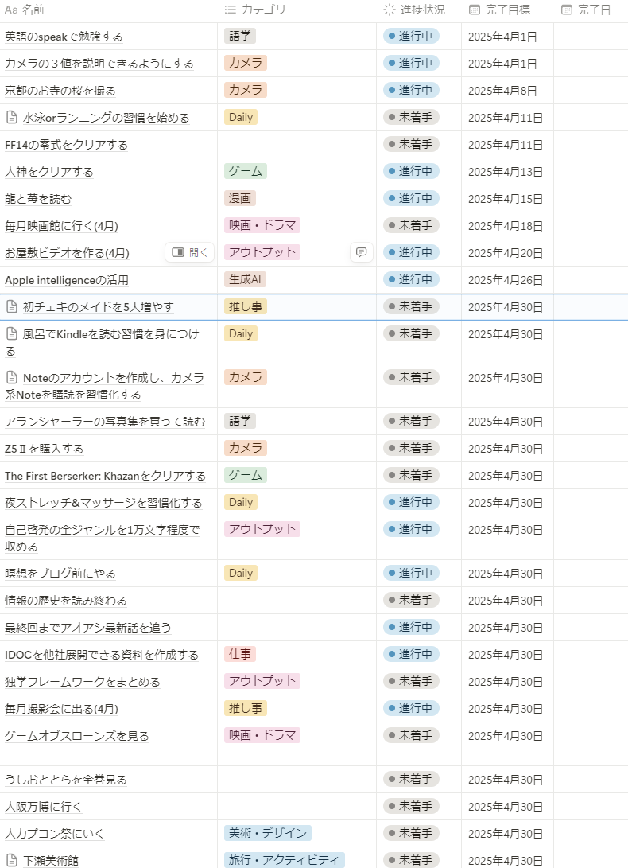Click page icon beside 風呂でKindleを読む習慣

point(12,334)
